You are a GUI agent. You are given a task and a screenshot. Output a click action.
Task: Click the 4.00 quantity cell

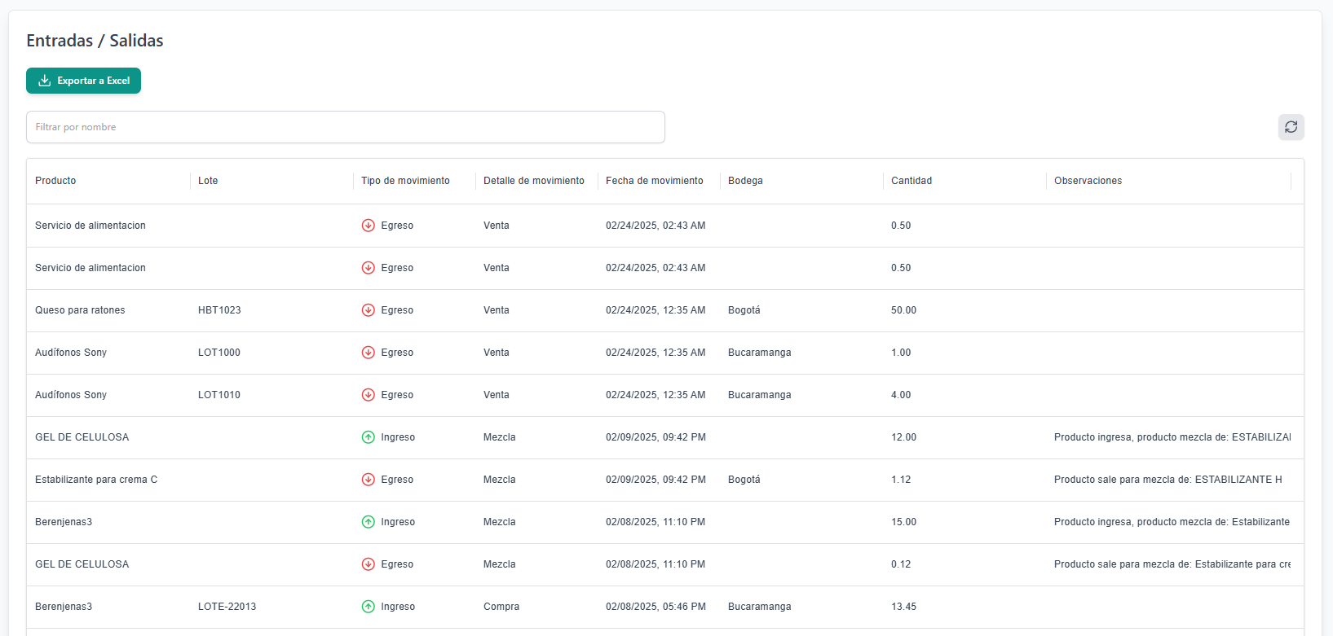pos(901,395)
